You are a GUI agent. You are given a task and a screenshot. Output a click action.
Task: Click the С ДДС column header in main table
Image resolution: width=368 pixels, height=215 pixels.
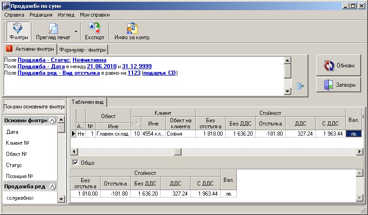(x=331, y=123)
